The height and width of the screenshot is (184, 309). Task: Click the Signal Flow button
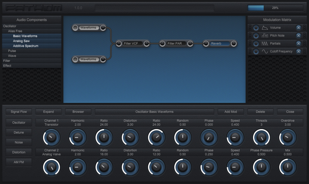19,111
